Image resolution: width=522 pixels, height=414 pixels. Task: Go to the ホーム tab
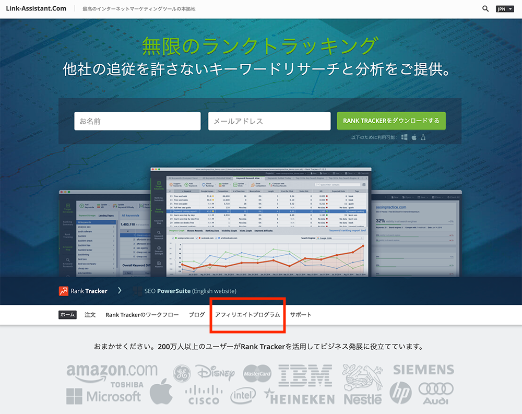click(67, 315)
